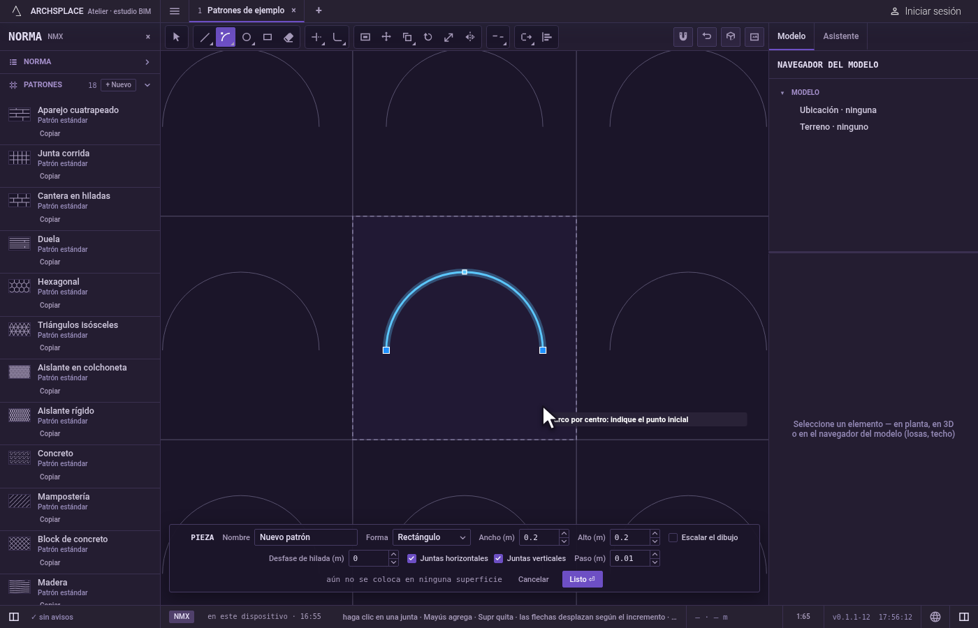The image size is (978, 628).
Task: Click the Align tool icon
Action: (x=547, y=37)
